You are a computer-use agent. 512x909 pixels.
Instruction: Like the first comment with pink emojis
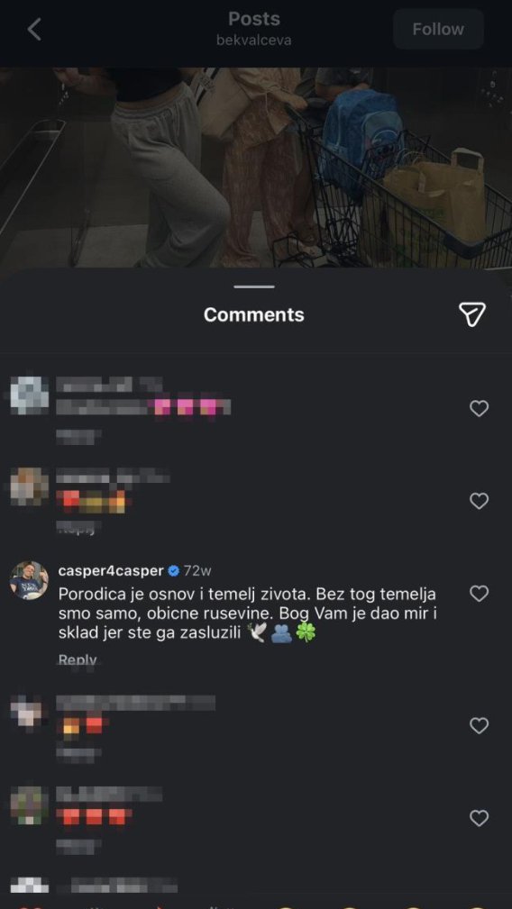pos(479,409)
